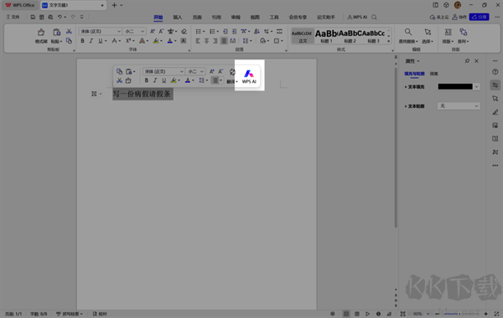Screen dimensions: 503x318
Task: Align text left in ribbon
Action: click(x=198, y=41)
